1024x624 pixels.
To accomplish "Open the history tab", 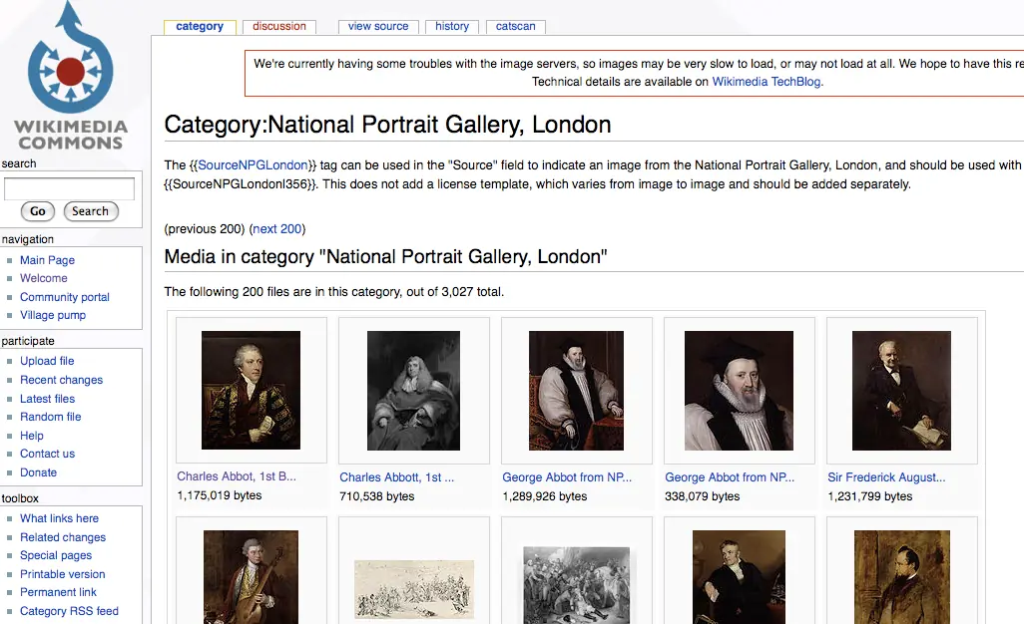I will [452, 27].
